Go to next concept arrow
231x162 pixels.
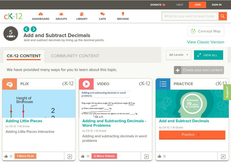click(33, 29)
